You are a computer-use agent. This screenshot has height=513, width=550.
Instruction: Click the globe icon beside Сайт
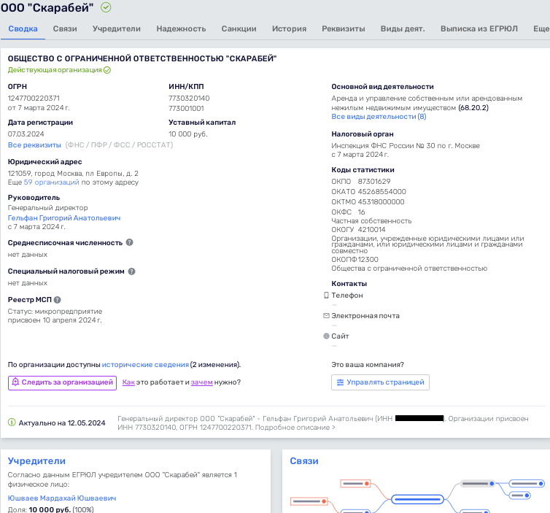pos(326,336)
